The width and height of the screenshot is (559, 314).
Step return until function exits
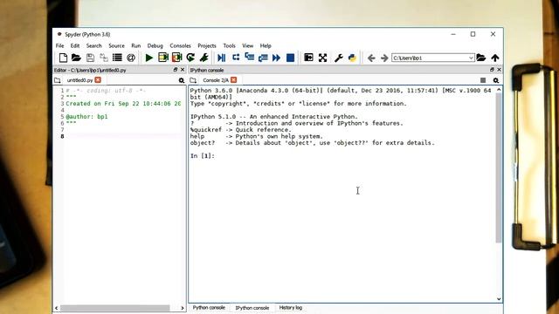(263, 58)
